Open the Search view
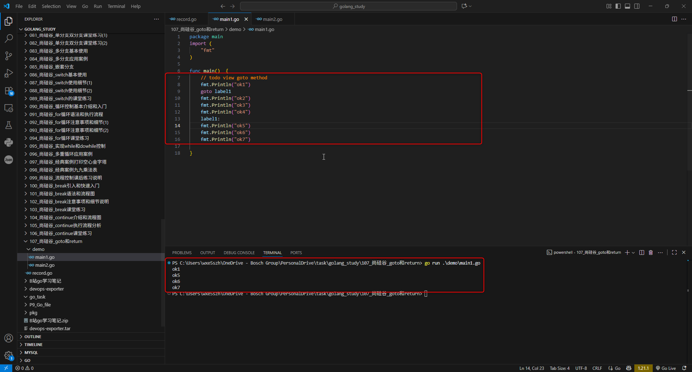 coord(9,38)
